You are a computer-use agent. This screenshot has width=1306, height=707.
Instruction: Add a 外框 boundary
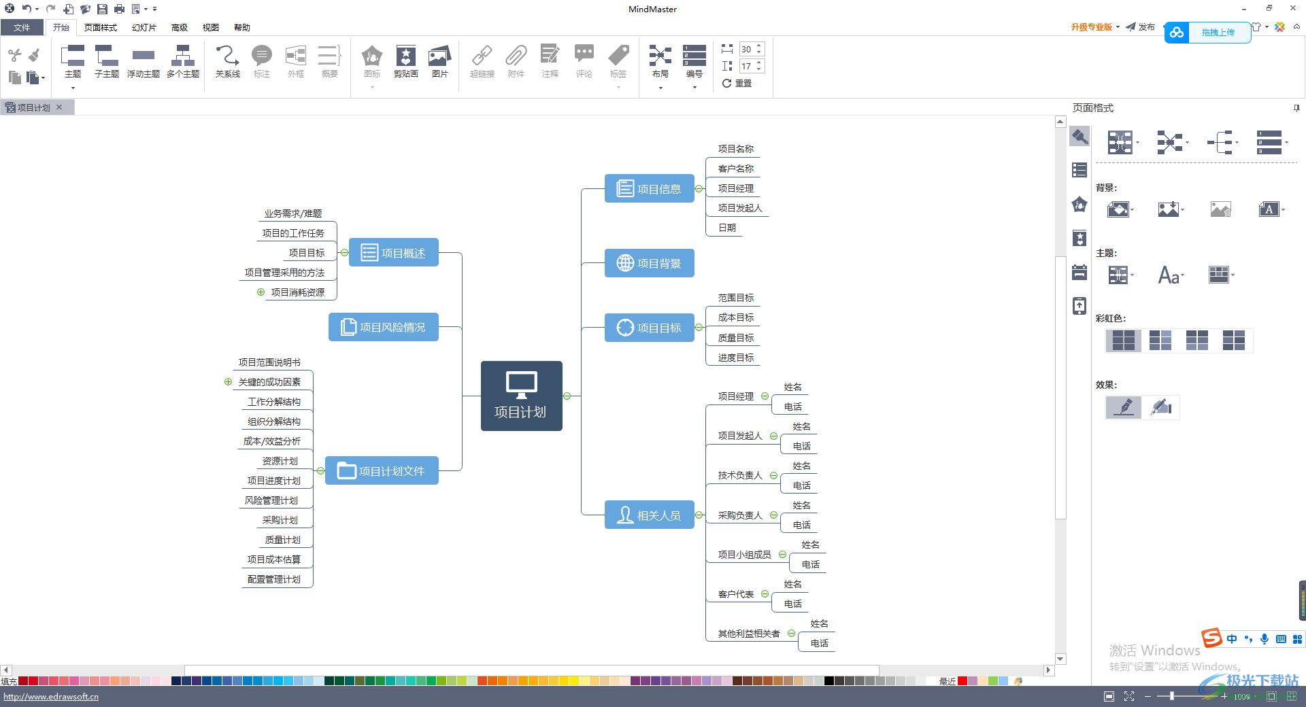[296, 61]
